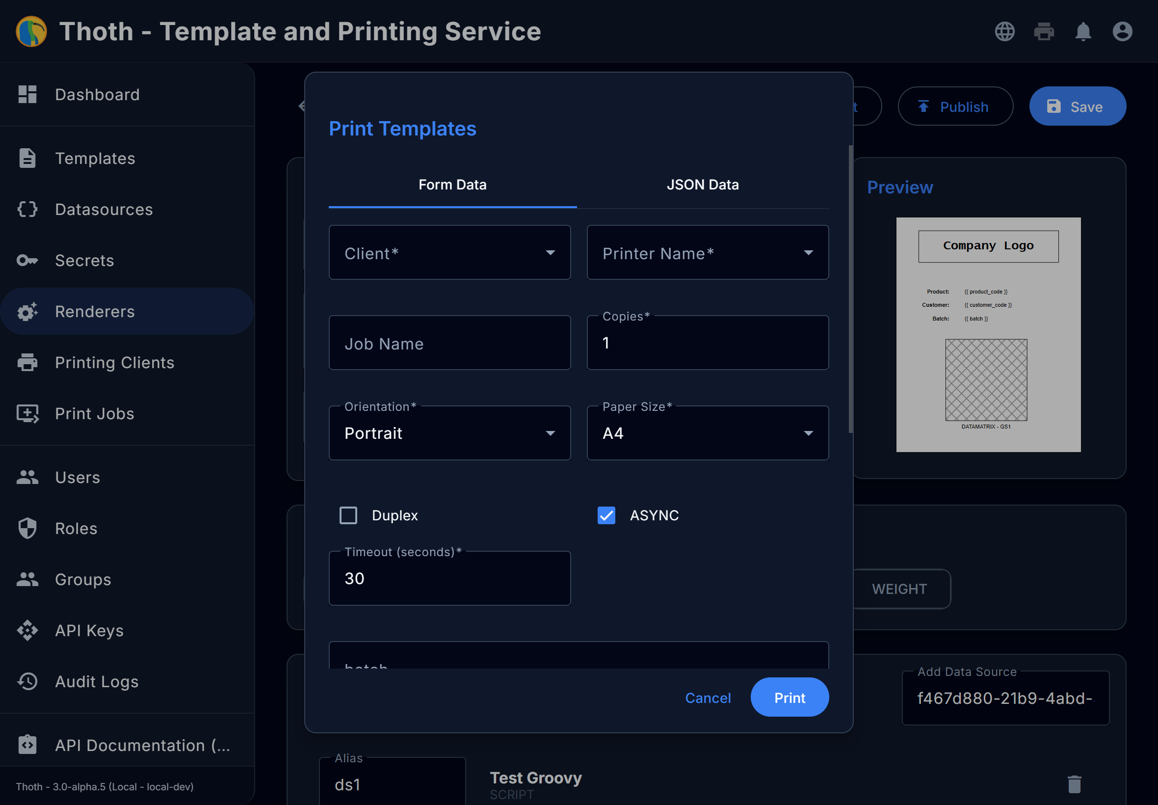This screenshot has height=805, width=1158.
Task: Click the Copies input field
Action: 708,343
